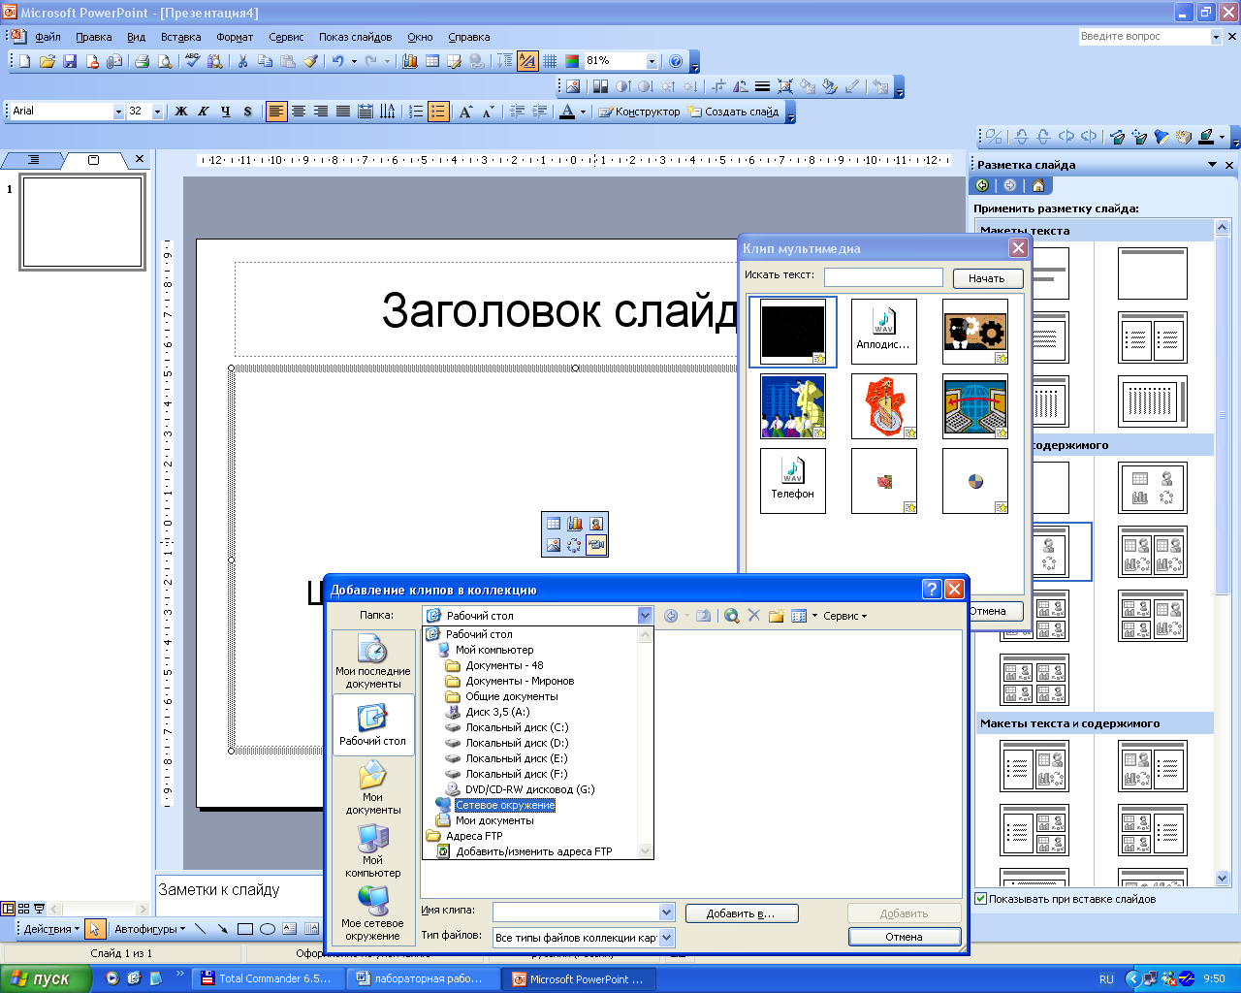The height and width of the screenshot is (993, 1241).
Task: Click the Font color letter A icon
Action: coord(568,112)
